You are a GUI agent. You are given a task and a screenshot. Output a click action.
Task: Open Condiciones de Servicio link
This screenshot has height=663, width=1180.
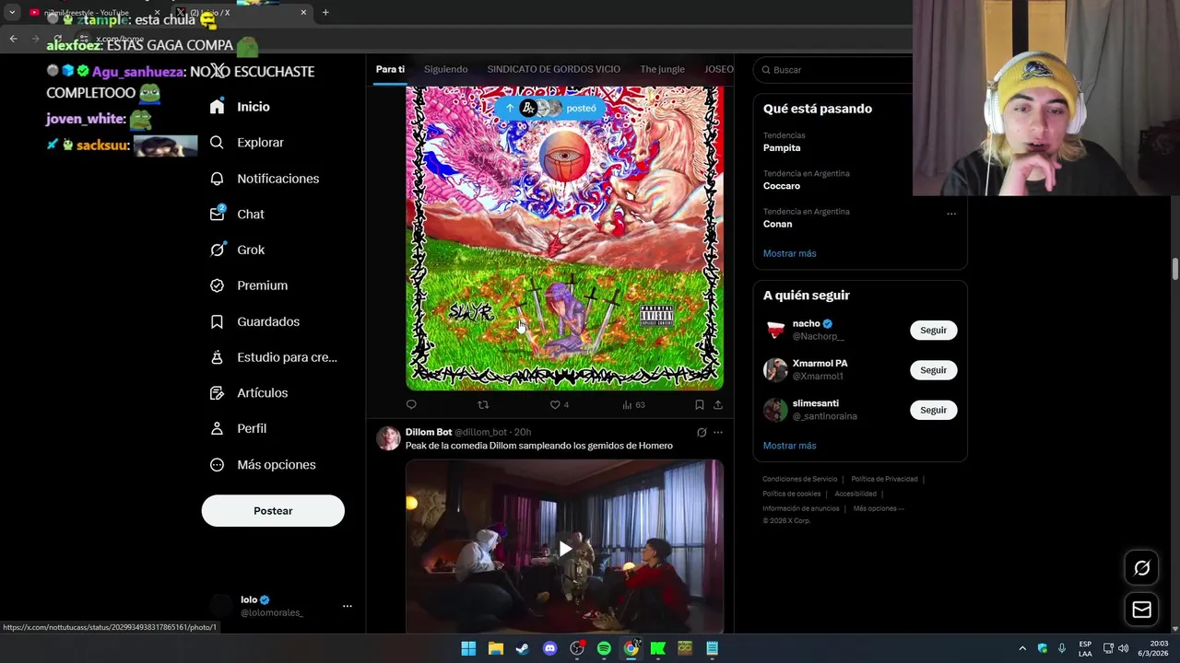(x=799, y=479)
